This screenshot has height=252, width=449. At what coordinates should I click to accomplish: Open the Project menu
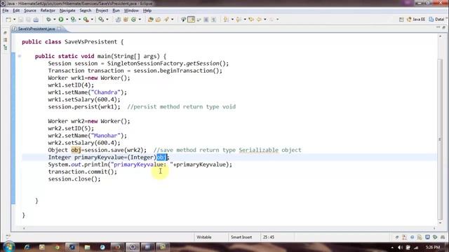tap(102, 10)
